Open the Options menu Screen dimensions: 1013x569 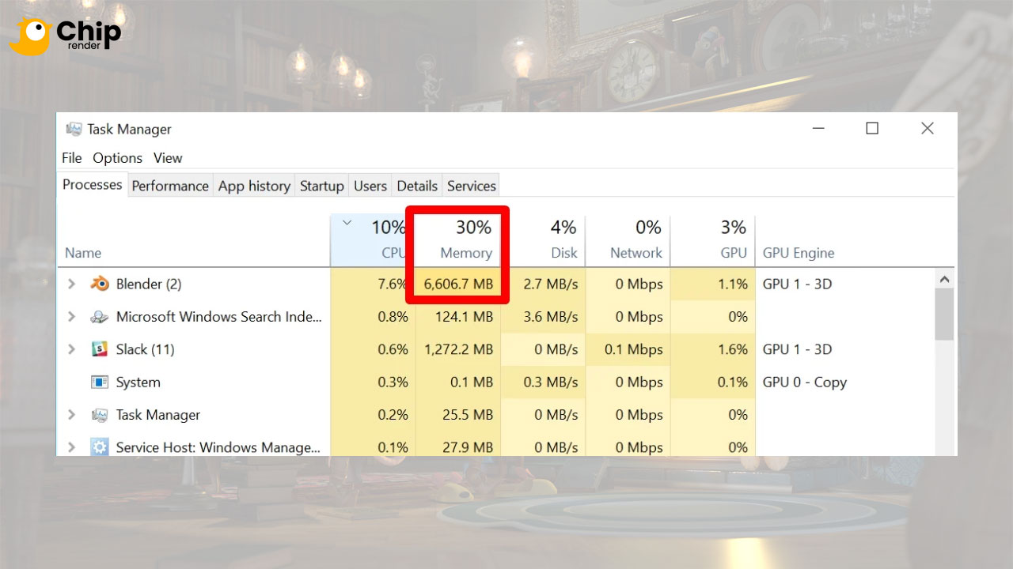118,158
